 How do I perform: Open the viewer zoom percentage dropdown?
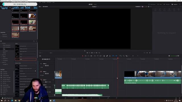(x=40, y=7)
